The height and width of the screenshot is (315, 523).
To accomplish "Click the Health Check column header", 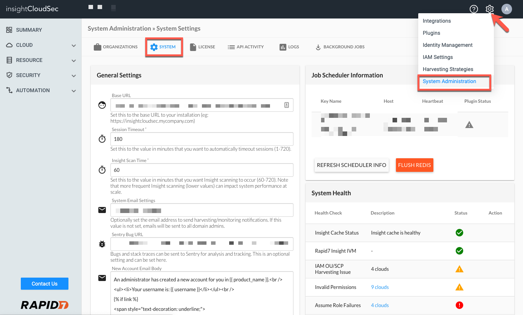I will click(328, 213).
